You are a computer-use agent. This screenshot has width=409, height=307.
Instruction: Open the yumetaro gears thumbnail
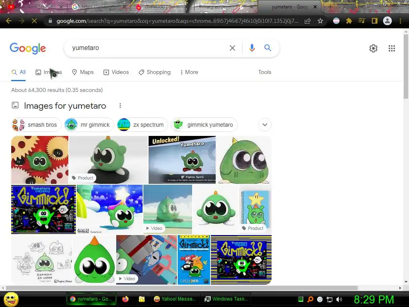40,160
